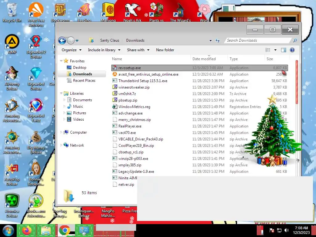Select avast_free_antivirus_setup_online.exe file

pos(200,74)
